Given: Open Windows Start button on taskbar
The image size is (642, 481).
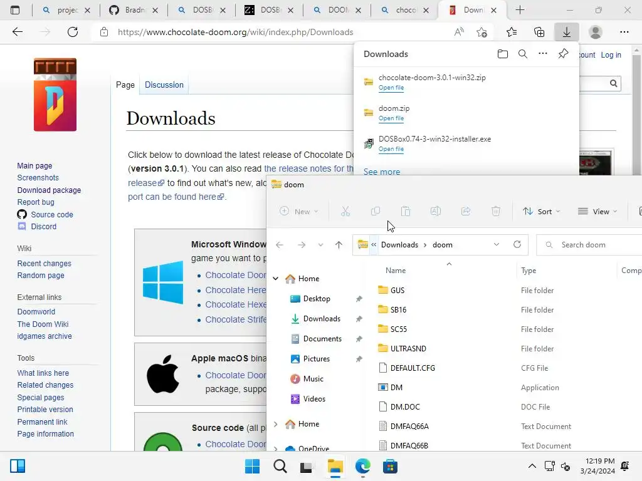Looking at the screenshot, I should tap(252, 466).
